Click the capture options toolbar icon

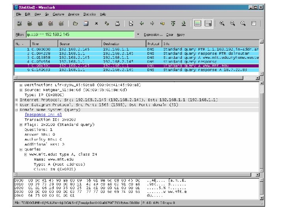[x=30, y=24]
